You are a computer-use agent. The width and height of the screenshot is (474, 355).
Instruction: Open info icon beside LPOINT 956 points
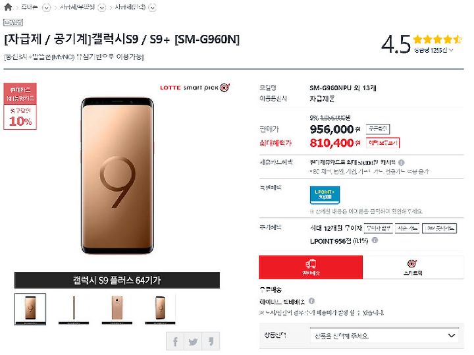pos(375,240)
